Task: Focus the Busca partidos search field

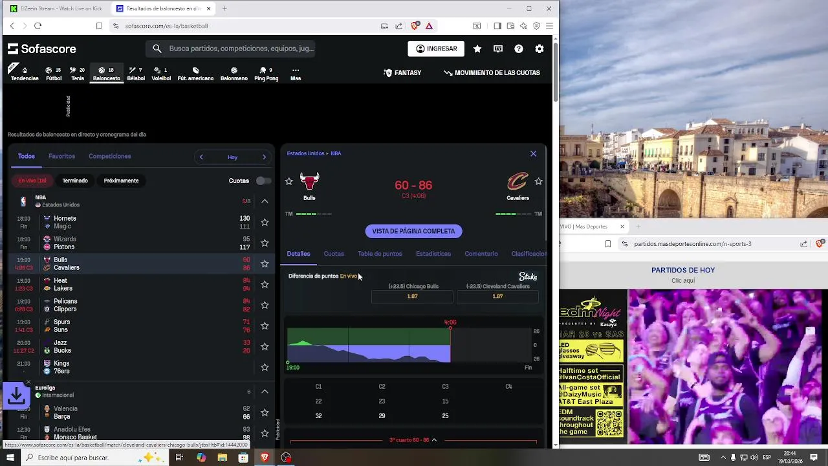Action: [x=230, y=49]
